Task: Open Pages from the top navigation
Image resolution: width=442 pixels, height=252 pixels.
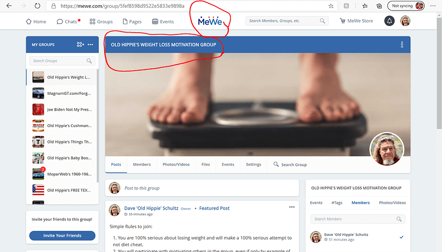Action: 132,21
